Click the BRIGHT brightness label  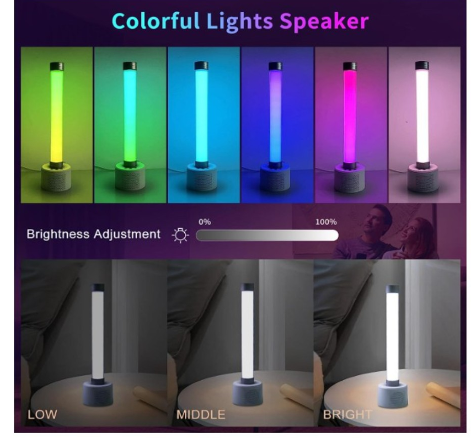click(x=347, y=415)
